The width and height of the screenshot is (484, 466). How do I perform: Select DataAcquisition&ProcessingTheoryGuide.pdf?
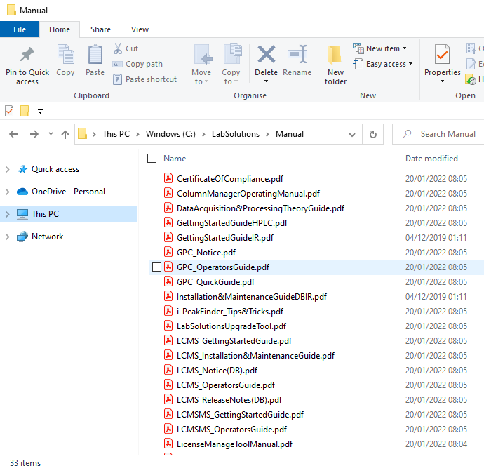[x=260, y=208]
